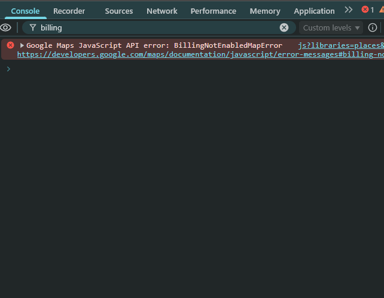Focus the billing filter input field
Viewport: 384px width, 298px height.
point(156,27)
